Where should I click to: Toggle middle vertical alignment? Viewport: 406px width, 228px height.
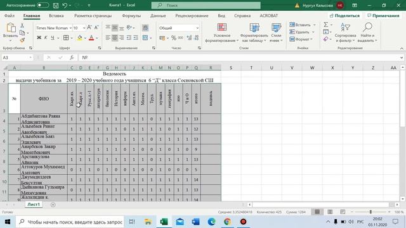click(x=115, y=27)
